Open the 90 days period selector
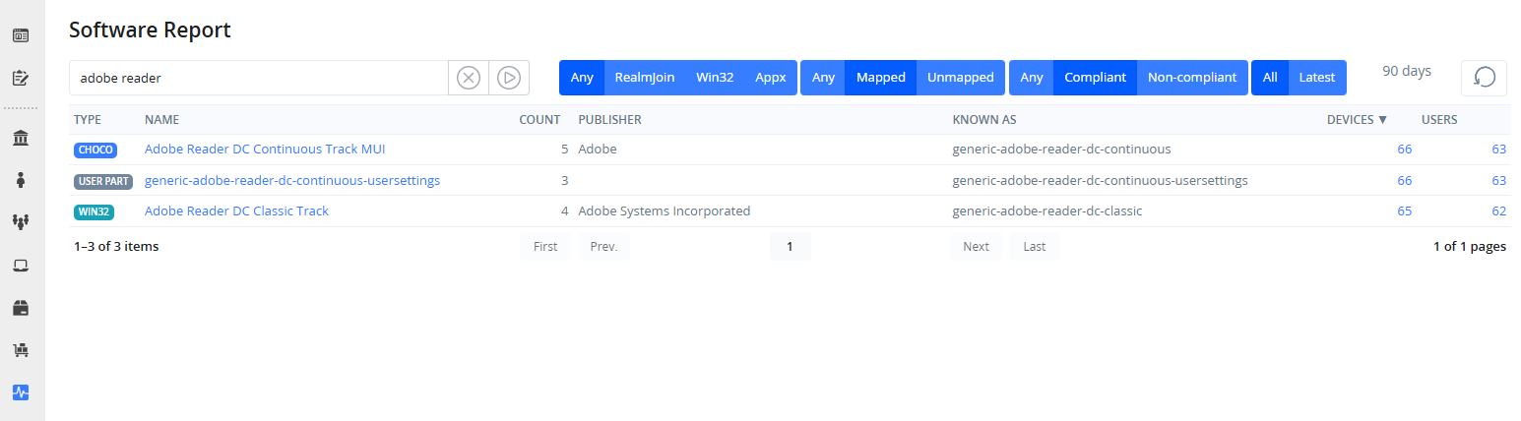 coord(1406,72)
